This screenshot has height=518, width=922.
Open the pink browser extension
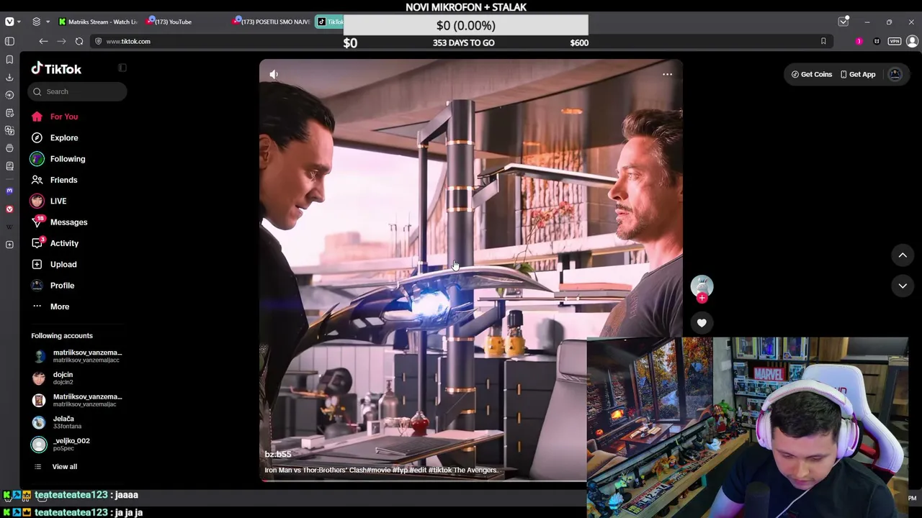(859, 42)
